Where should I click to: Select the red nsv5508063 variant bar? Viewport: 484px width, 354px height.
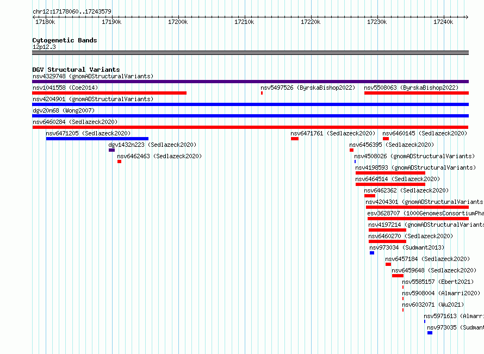point(417,93)
